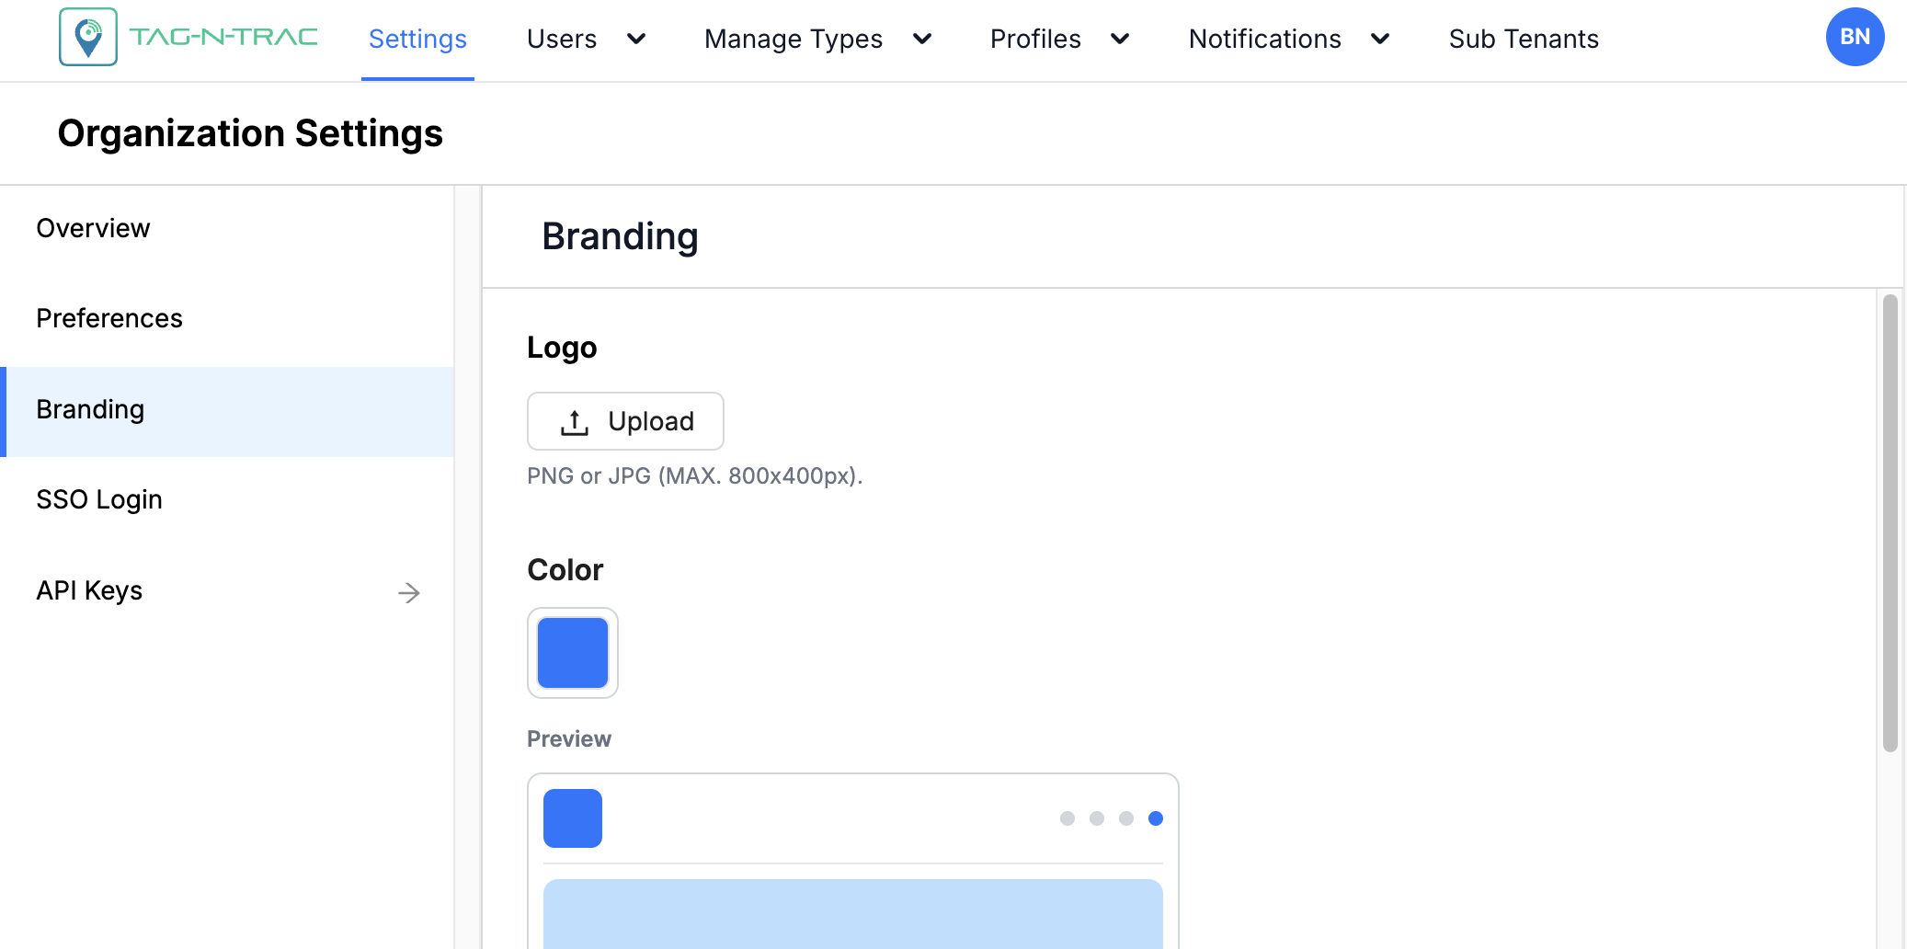Click the fourth blue dot in the preview
Viewport: 1907px width, 949px height.
[1156, 818]
